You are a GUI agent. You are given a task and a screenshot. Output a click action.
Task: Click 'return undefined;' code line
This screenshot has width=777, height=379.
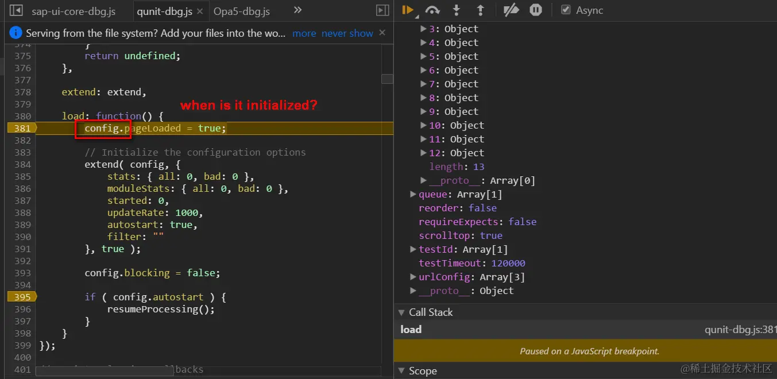pyautogui.click(x=132, y=56)
